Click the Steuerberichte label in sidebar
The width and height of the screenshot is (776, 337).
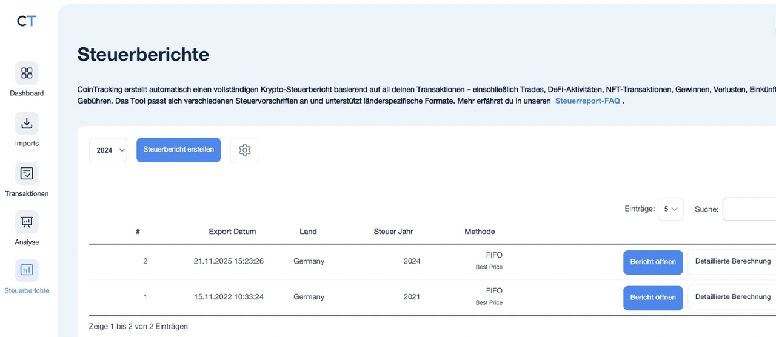pyautogui.click(x=27, y=291)
